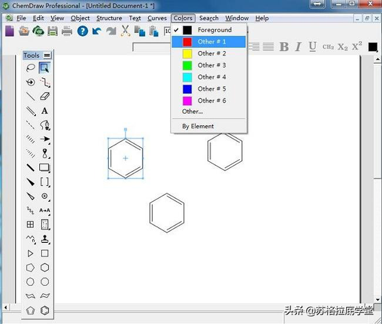Image resolution: width=382 pixels, height=324 pixels.
Task: Toggle Bold text formatting
Action: point(284,47)
